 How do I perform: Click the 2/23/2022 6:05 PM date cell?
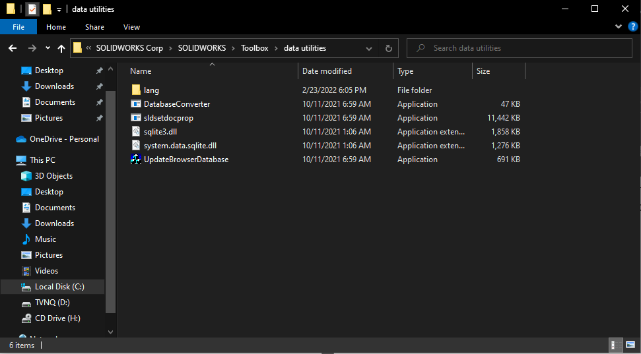pos(335,90)
